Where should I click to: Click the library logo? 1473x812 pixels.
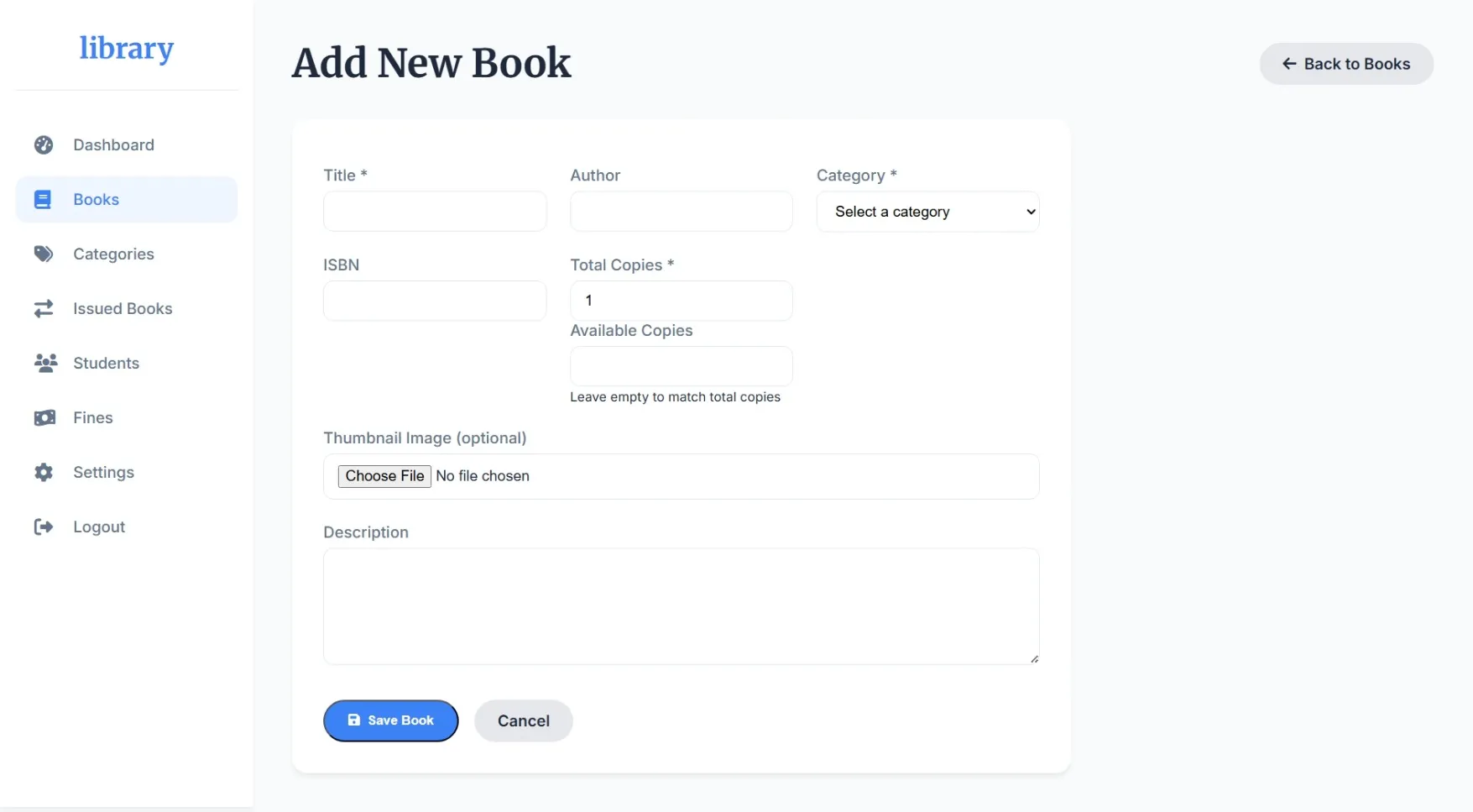pyautogui.click(x=126, y=50)
